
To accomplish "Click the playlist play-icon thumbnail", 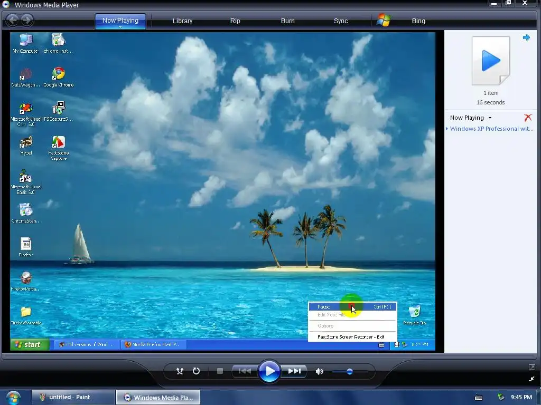I will pos(491,61).
